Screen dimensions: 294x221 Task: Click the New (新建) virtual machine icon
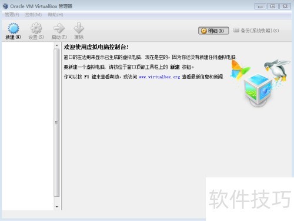tap(14, 28)
